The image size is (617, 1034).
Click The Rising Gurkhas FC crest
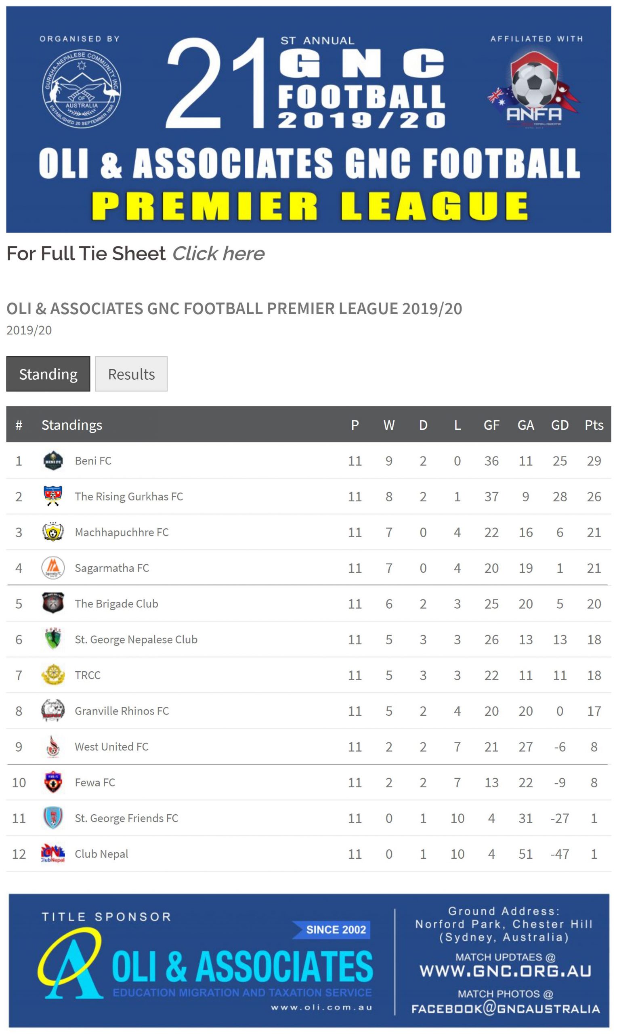pyautogui.click(x=53, y=496)
